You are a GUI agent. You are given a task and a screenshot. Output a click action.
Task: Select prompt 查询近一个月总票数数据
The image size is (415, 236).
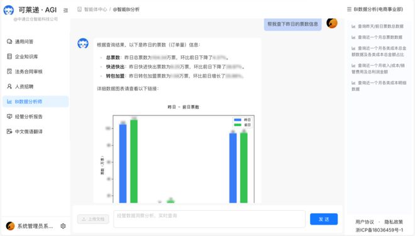(x=377, y=37)
